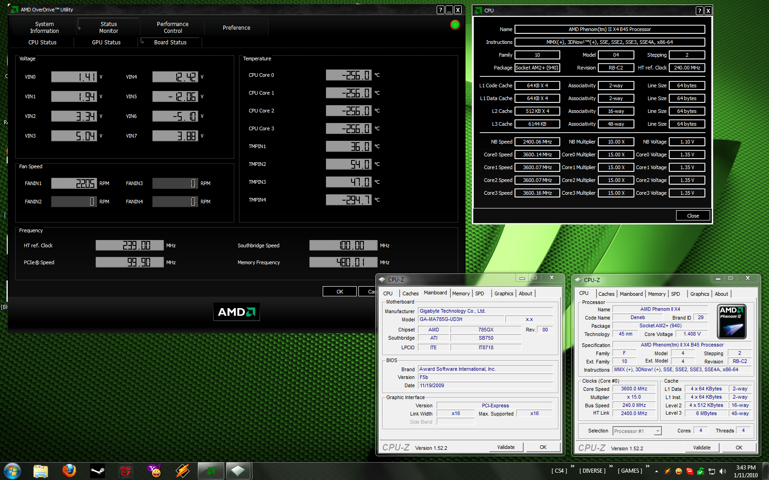Open Graphics tab in Mainboard CPU-Z window
This screenshot has width=769, height=480.
tap(504, 293)
